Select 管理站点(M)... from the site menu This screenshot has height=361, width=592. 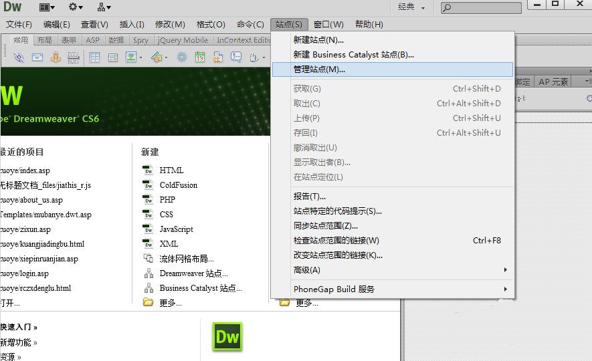[319, 70]
